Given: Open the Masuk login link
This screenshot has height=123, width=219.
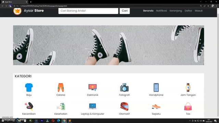Looking at the screenshot, I should coord(198,11).
